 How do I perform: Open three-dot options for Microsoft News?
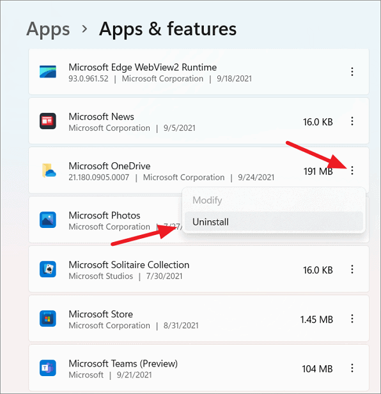coord(352,121)
